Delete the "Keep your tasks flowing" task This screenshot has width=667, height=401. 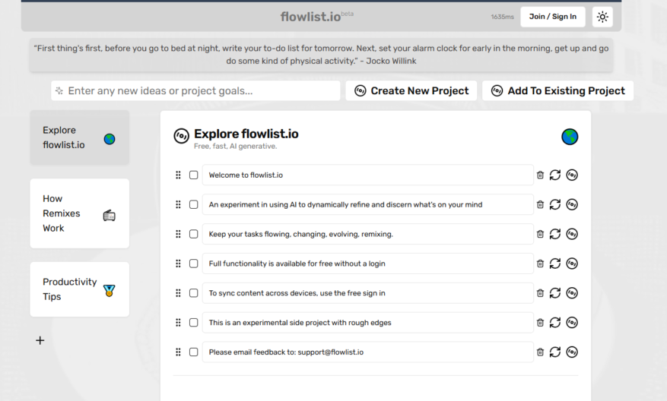[x=540, y=234]
